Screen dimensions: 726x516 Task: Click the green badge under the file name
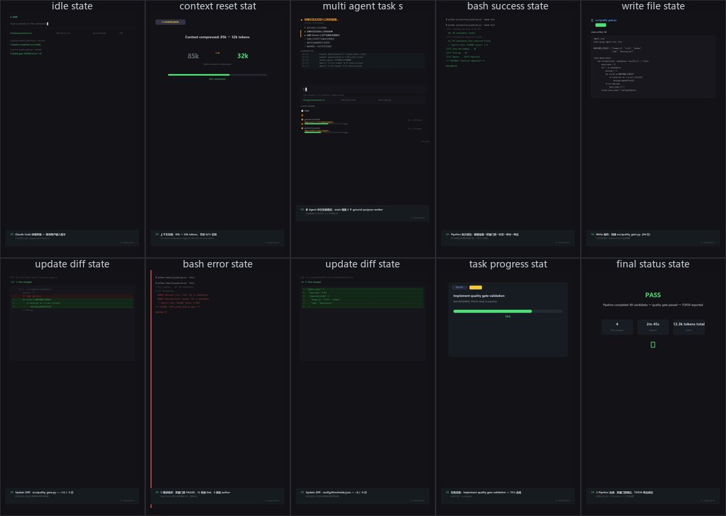[600, 25]
